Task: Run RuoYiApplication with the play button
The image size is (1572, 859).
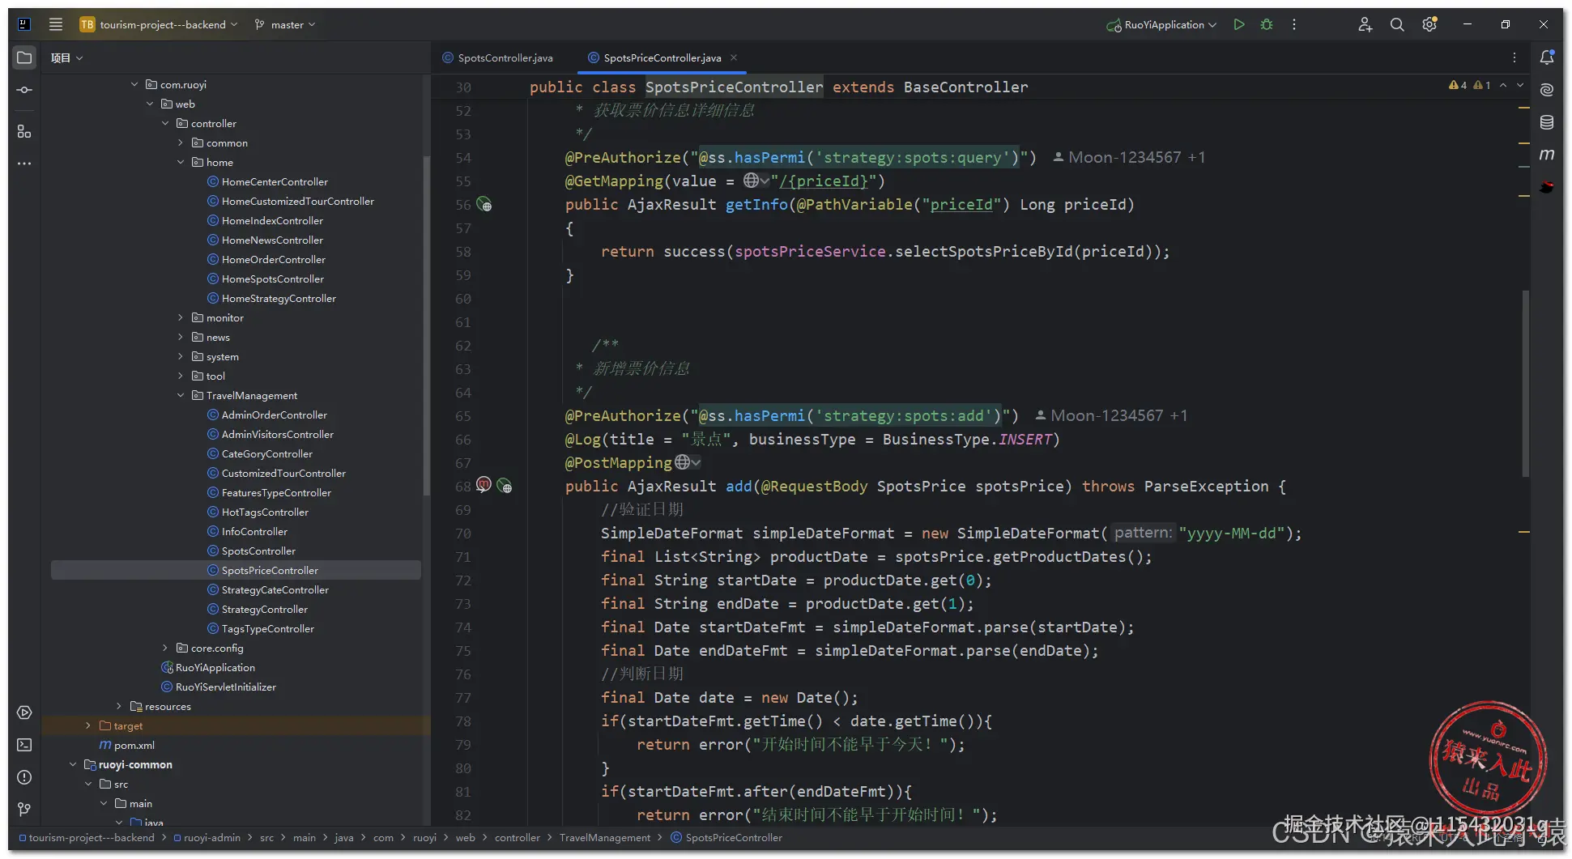Action: click(1239, 24)
